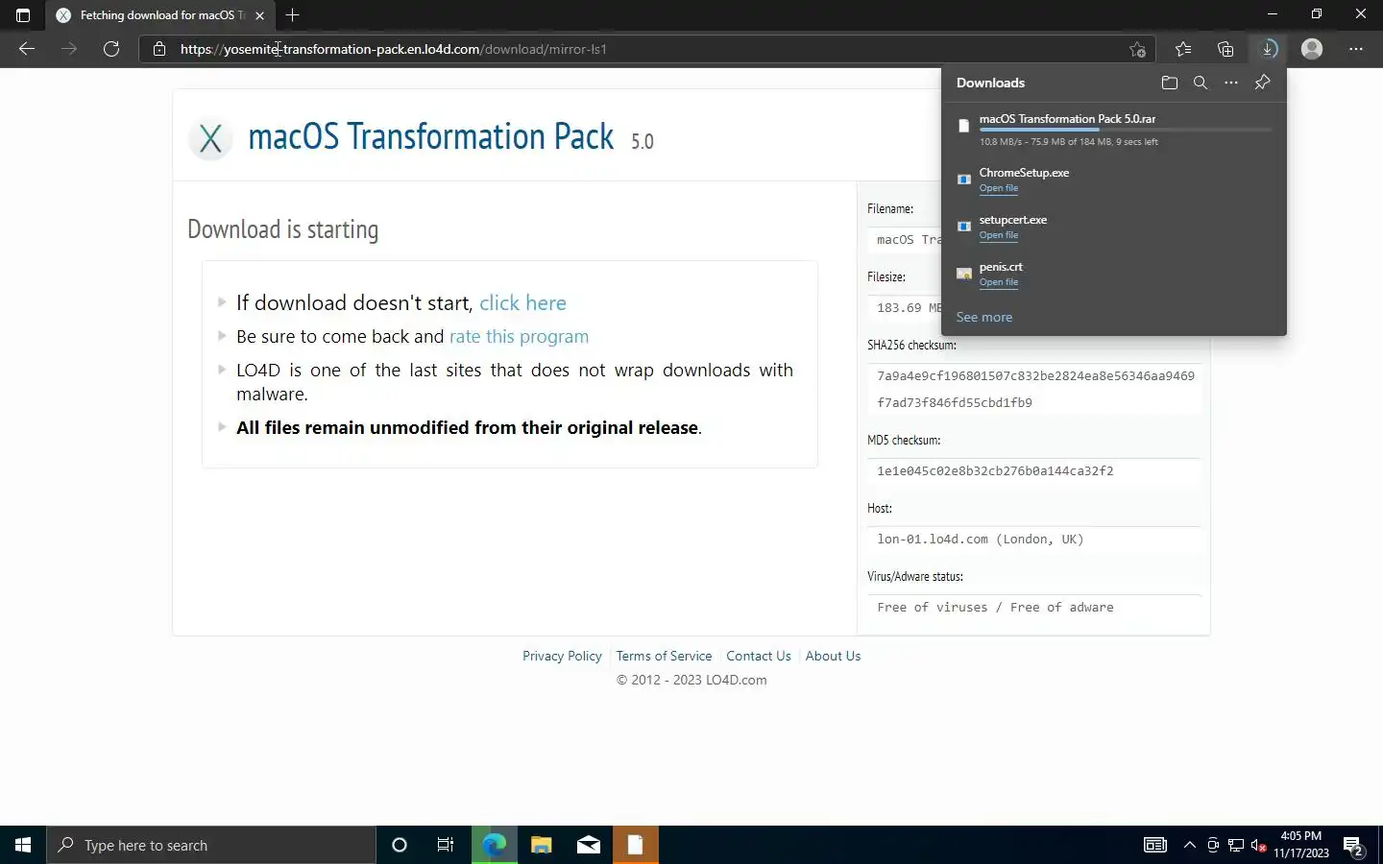Select the Fetching download for macOS tab

pos(158,15)
